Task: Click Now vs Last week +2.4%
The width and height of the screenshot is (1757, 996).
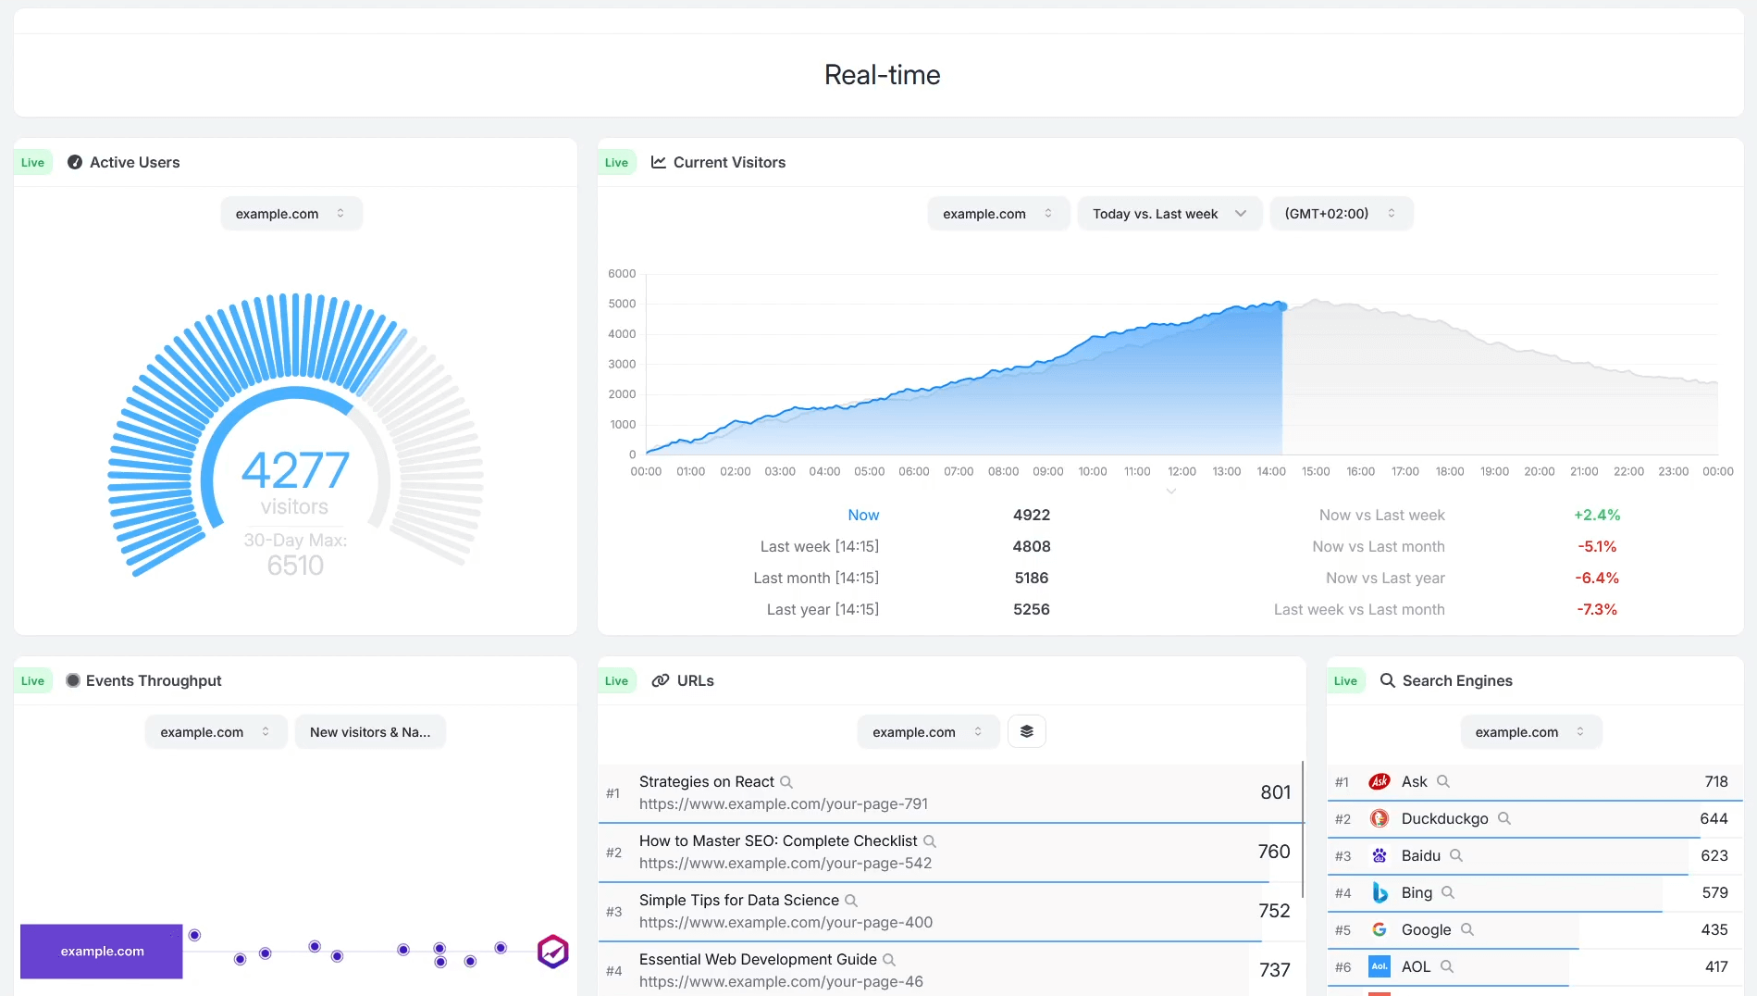Action: 1597,516
